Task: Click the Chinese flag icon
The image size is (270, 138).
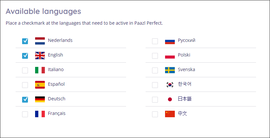Action: pos(170,114)
